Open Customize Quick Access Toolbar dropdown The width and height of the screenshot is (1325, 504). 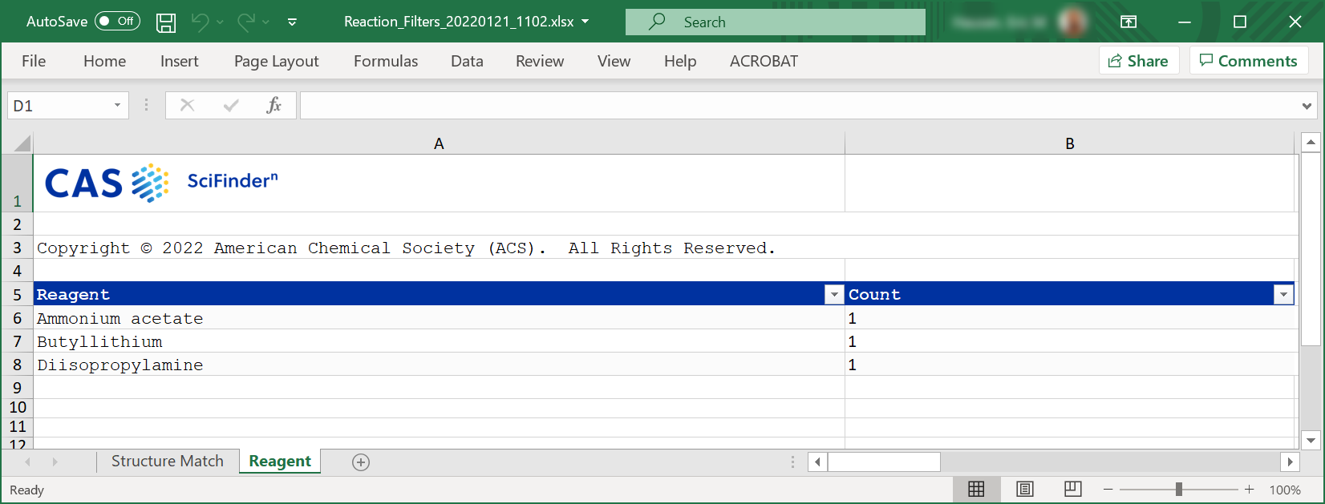click(292, 22)
